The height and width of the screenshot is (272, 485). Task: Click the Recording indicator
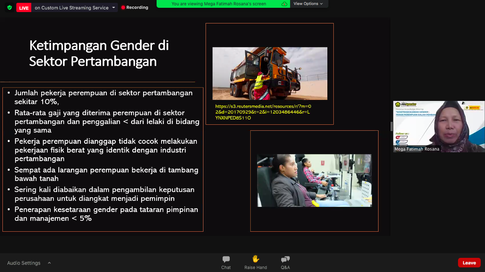(134, 7)
